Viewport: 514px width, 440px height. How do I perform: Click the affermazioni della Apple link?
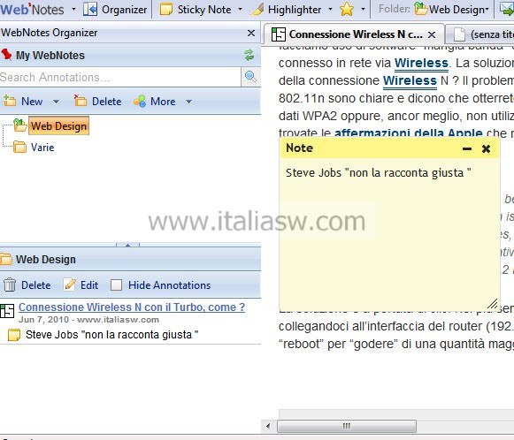click(408, 133)
